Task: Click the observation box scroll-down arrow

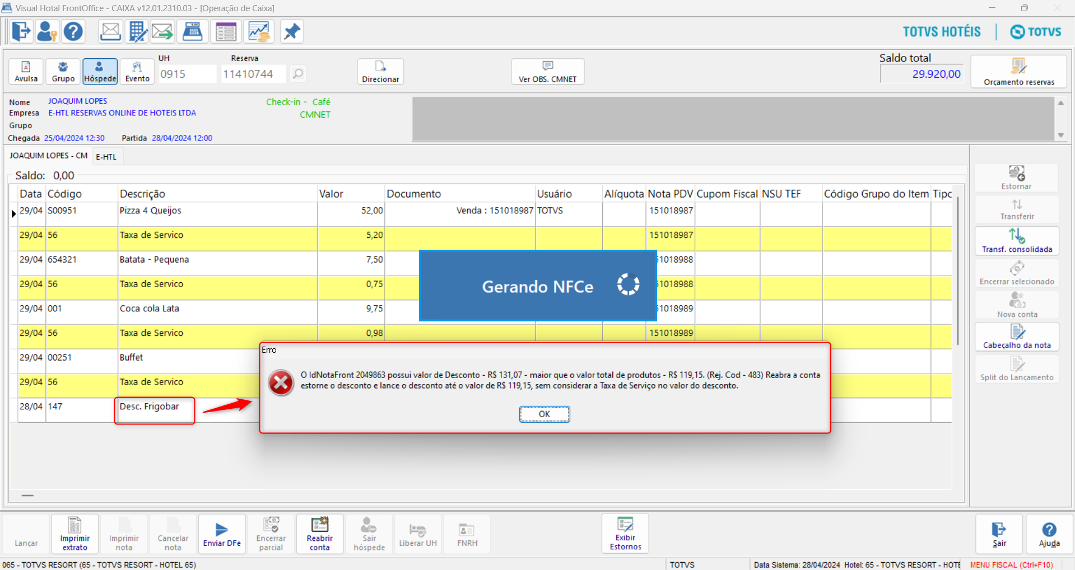Action: pos(1060,136)
